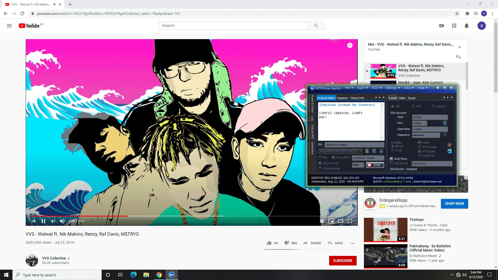The height and width of the screenshot is (280, 498).
Task: Switch to Replacer tab
Action: click(x=343, y=98)
